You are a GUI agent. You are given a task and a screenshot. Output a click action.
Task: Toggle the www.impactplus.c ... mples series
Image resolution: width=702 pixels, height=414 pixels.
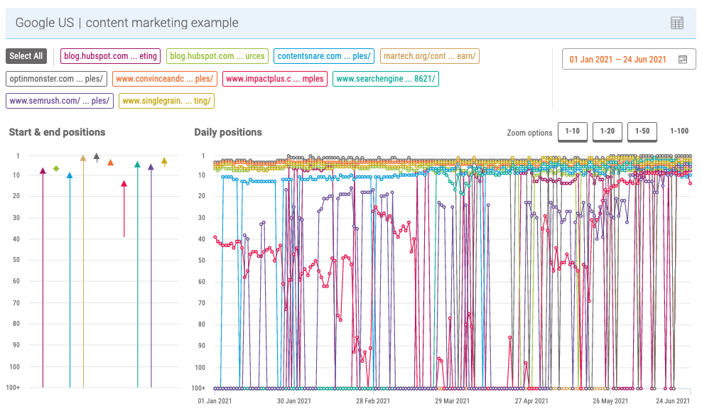pos(274,79)
